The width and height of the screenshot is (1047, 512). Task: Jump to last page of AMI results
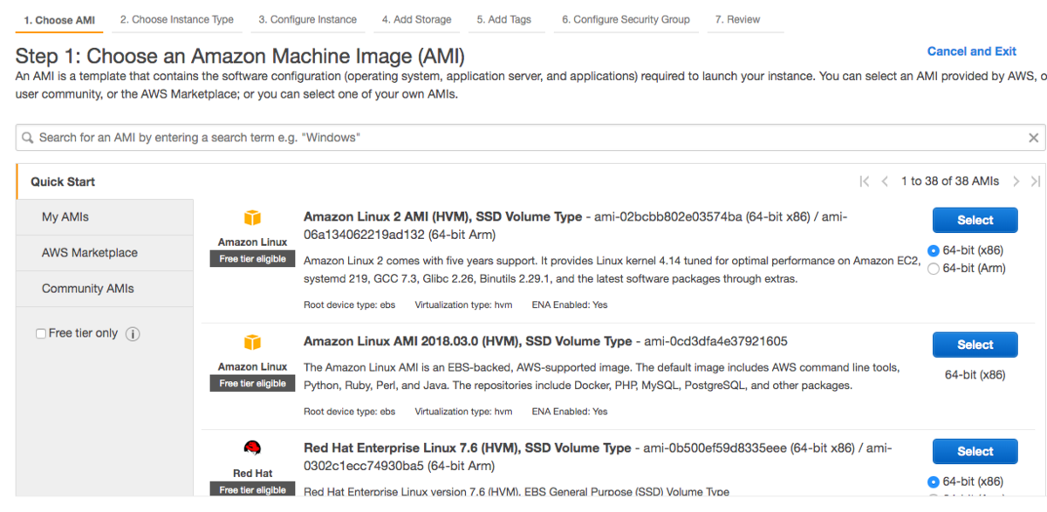(x=1036, y=181)
